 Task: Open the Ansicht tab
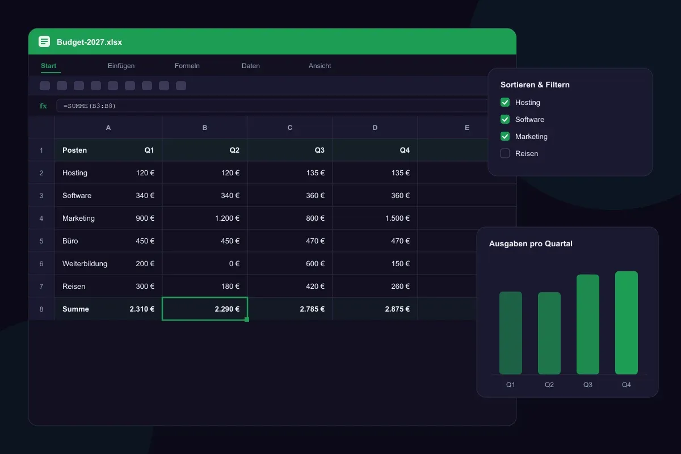coord(320,66)
